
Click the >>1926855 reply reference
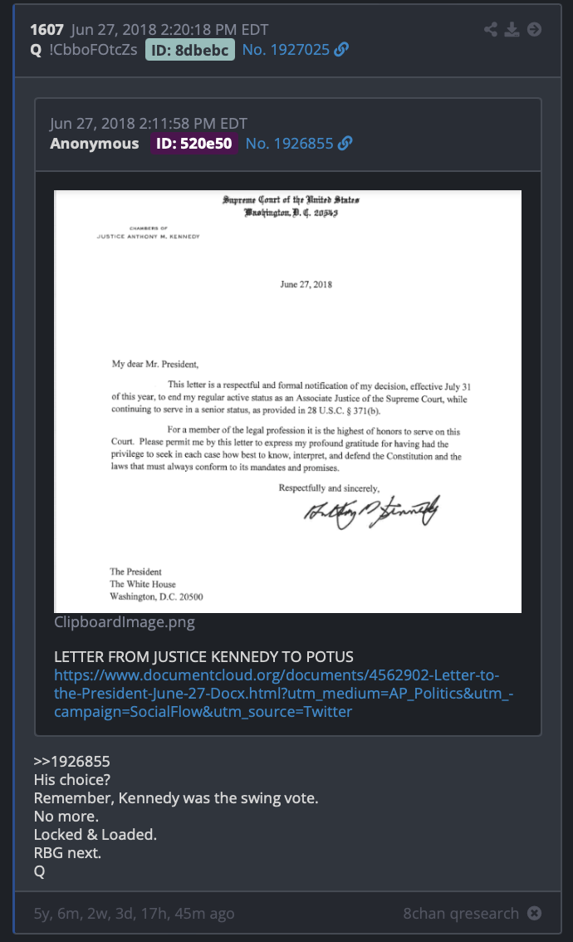pos(72,761)
